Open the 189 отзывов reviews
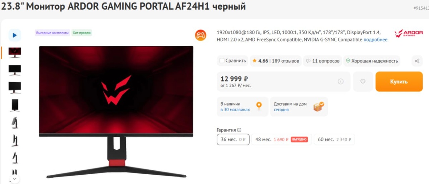Viewport: 429px width, 184px height. coord(285,61)
